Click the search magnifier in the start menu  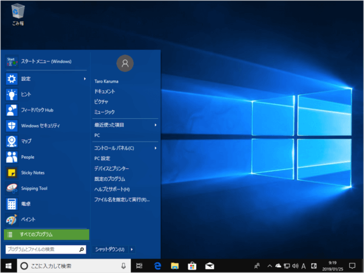click(x=81, y=250)
